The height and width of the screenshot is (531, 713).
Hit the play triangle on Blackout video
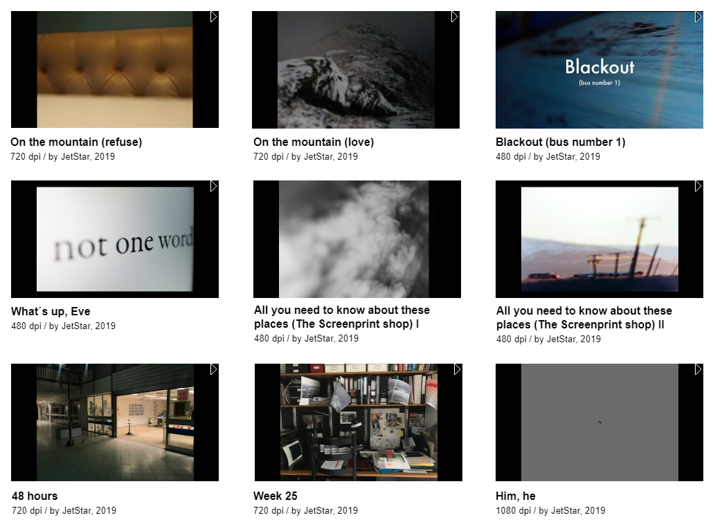click(x=698, y=17)
